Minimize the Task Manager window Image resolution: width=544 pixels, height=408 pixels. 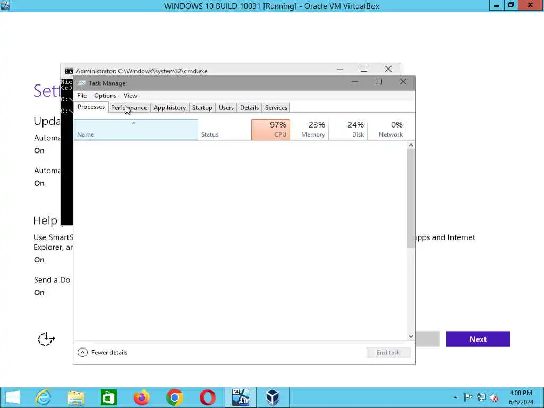[x=354, y=82]
